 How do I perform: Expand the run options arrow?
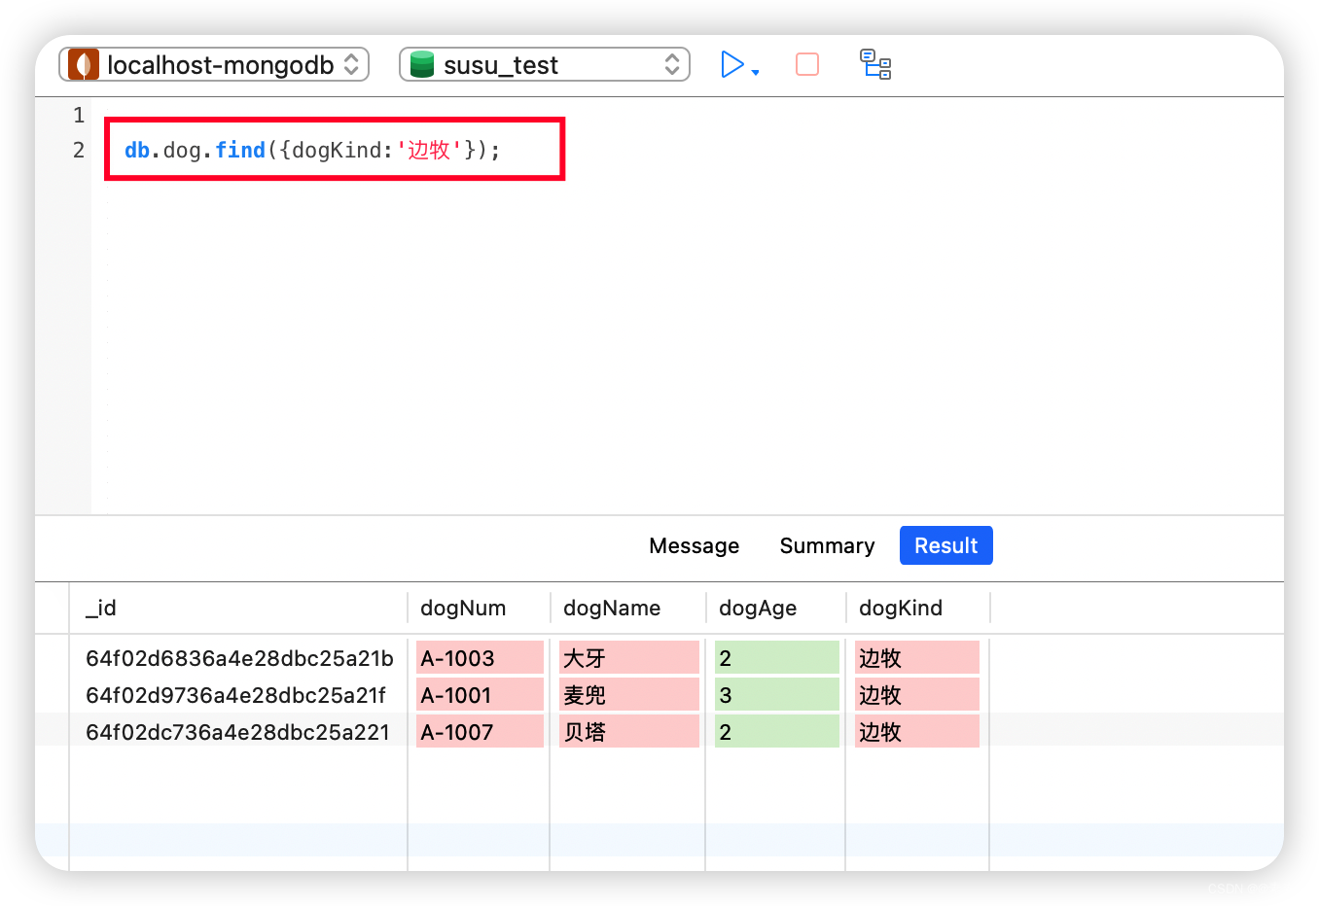tap(755, 72)
